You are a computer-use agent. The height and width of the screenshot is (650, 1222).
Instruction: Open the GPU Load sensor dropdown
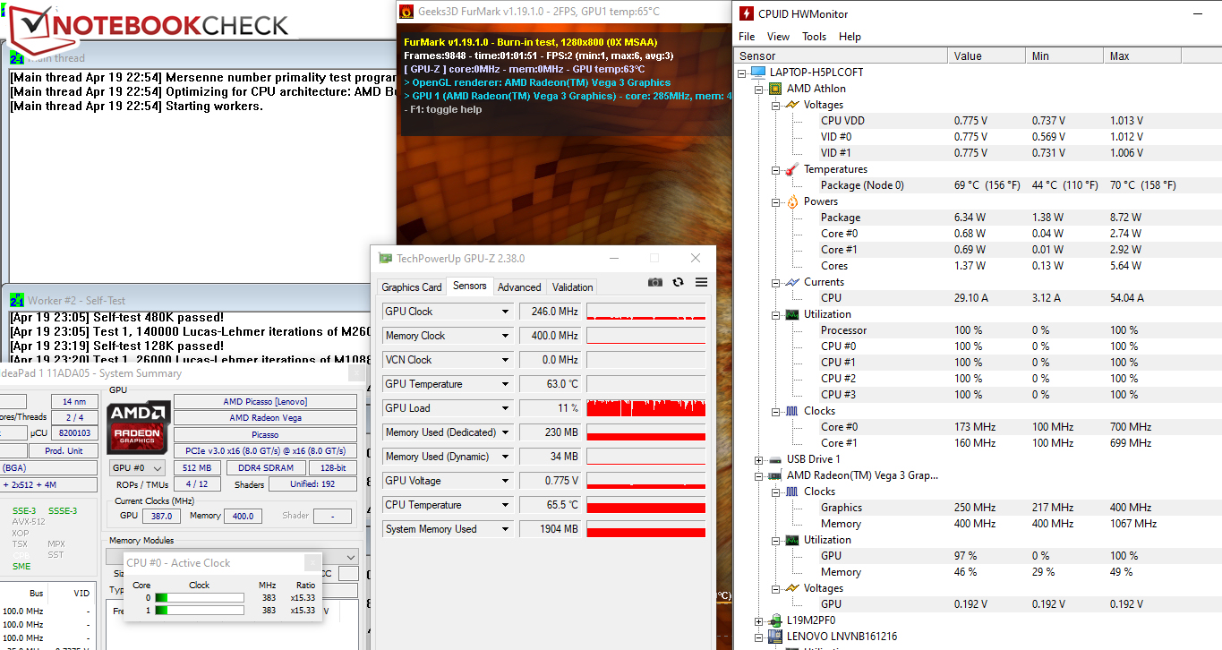505,408
